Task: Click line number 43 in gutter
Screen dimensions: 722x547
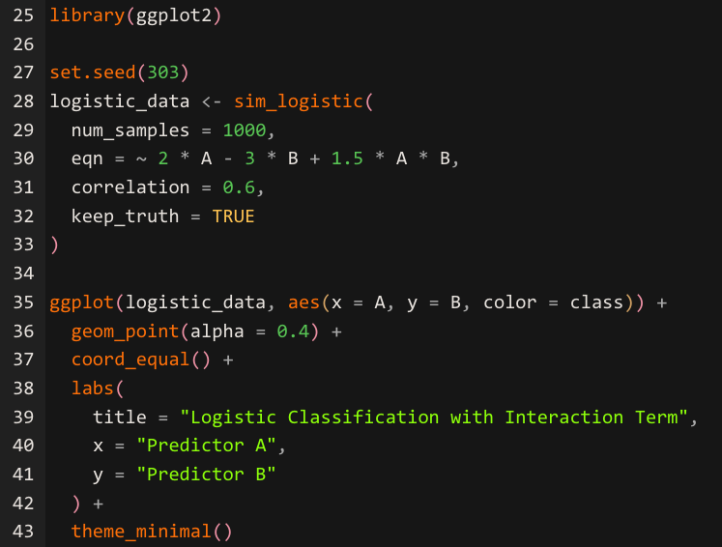Action: (x=23, y=532)
